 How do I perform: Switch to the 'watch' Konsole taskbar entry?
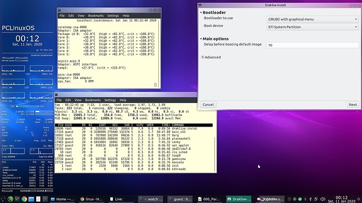151,199
